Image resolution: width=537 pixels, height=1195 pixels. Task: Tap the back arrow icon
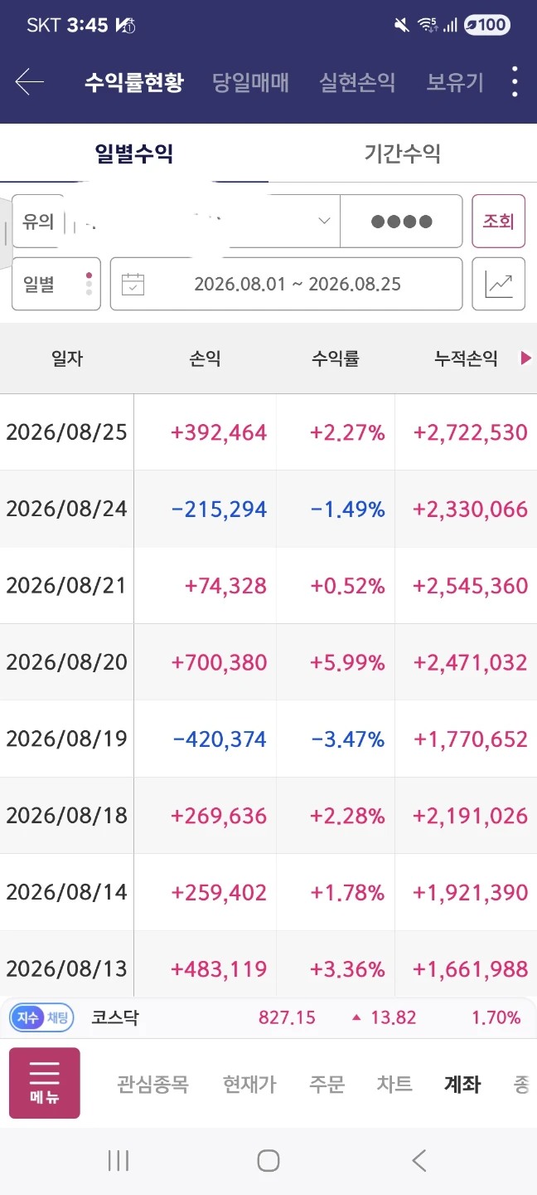pyautogui.click(x=29, y=82)
